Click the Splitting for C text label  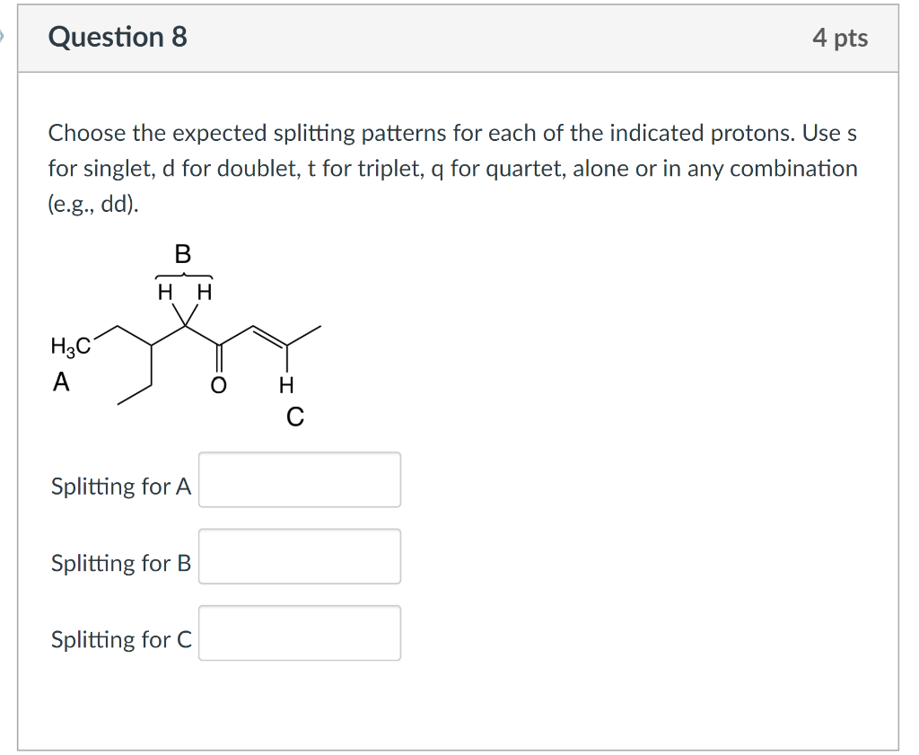120,639
